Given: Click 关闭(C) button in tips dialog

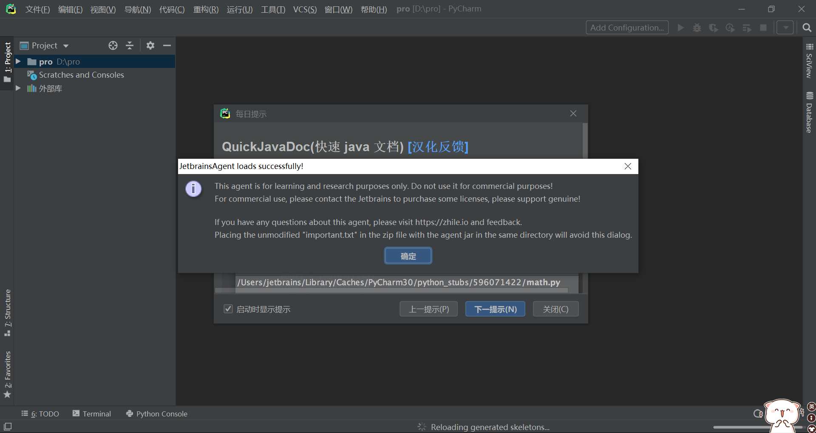Looking at the screenshot, I should pyautogui.click(x=555, y=309).
